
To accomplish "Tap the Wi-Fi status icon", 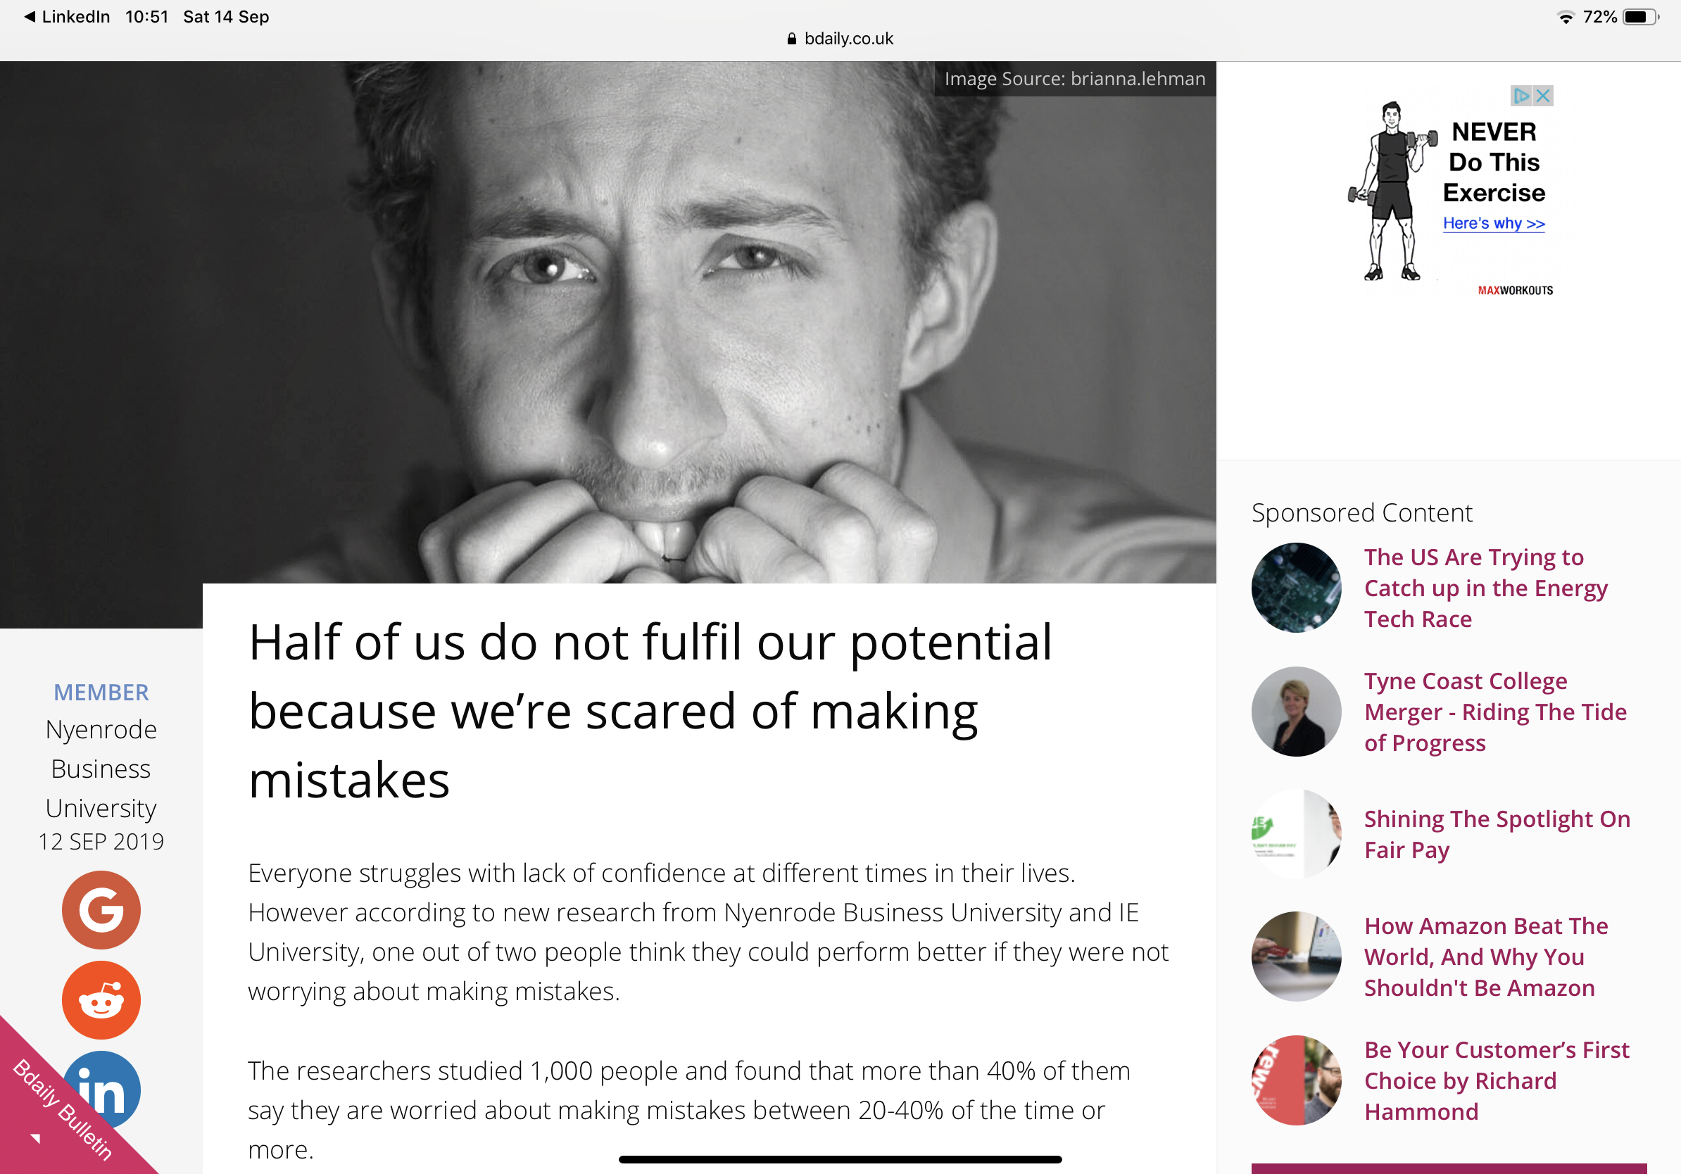I will point(1566,18).
